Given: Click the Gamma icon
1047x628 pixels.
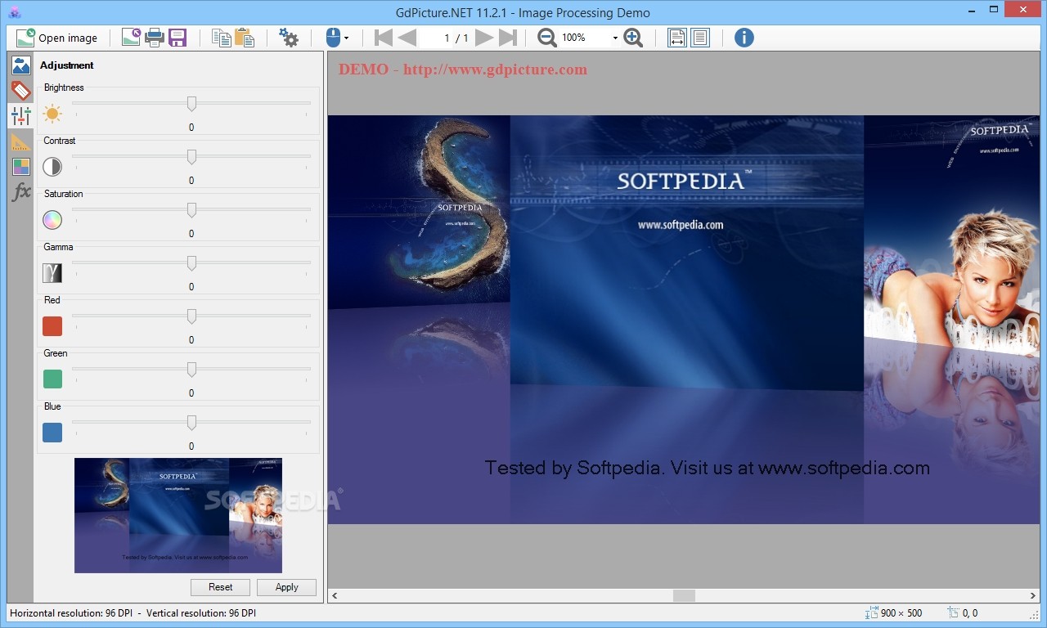Looking at the screenshot, I should (52, 273).
